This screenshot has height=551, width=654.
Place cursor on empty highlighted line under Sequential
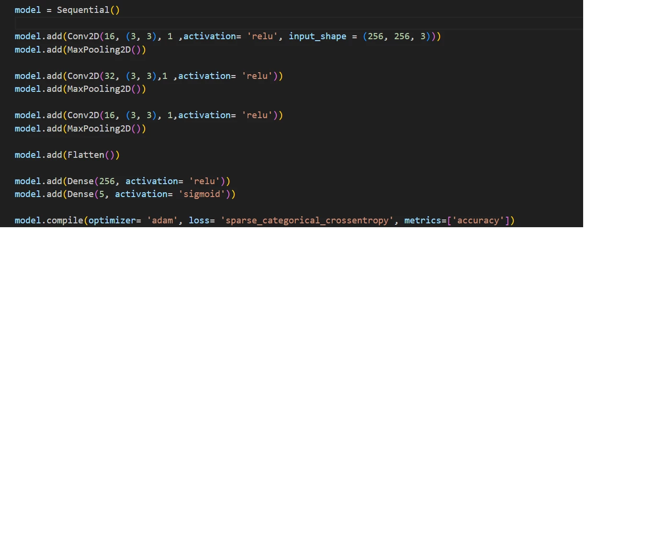tap(299, 23)
